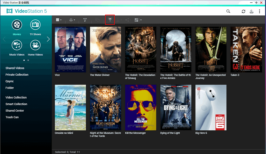Click the 'Taken 3' title text

point(235,75)
